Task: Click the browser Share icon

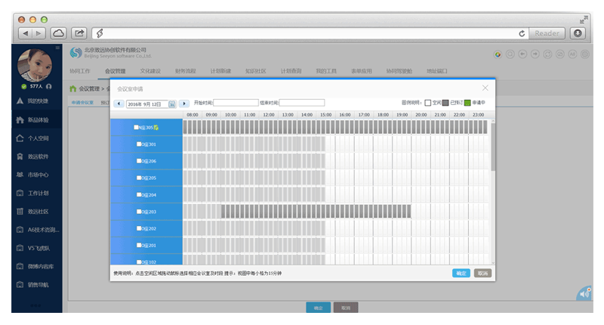Action: click(x=79, y=33)
